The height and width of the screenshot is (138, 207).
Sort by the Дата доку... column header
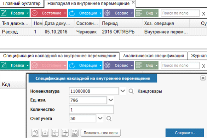pos(58,23)
